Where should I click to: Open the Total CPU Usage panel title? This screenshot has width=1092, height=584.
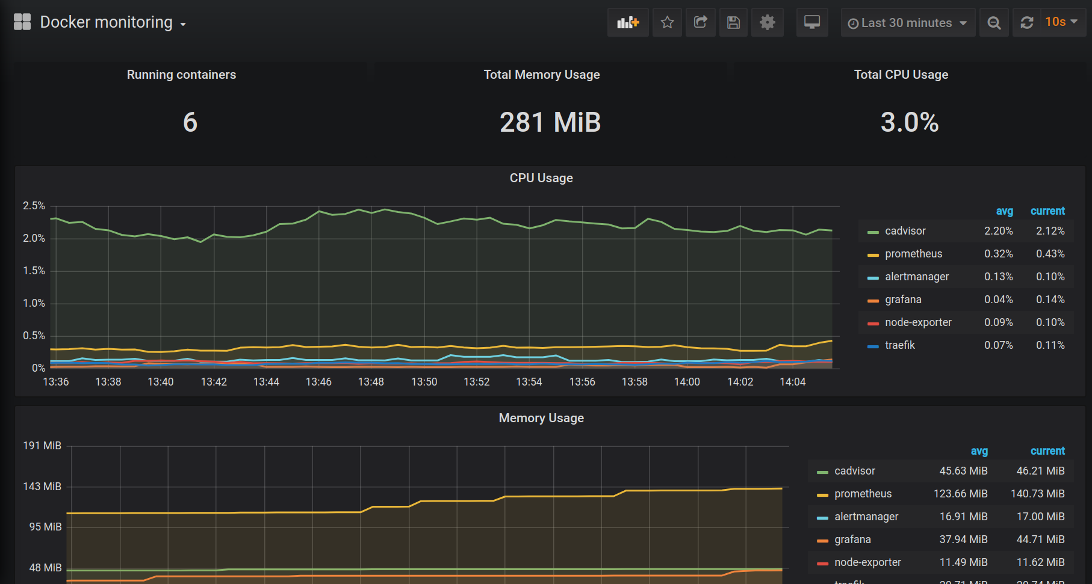click(901, 75)
